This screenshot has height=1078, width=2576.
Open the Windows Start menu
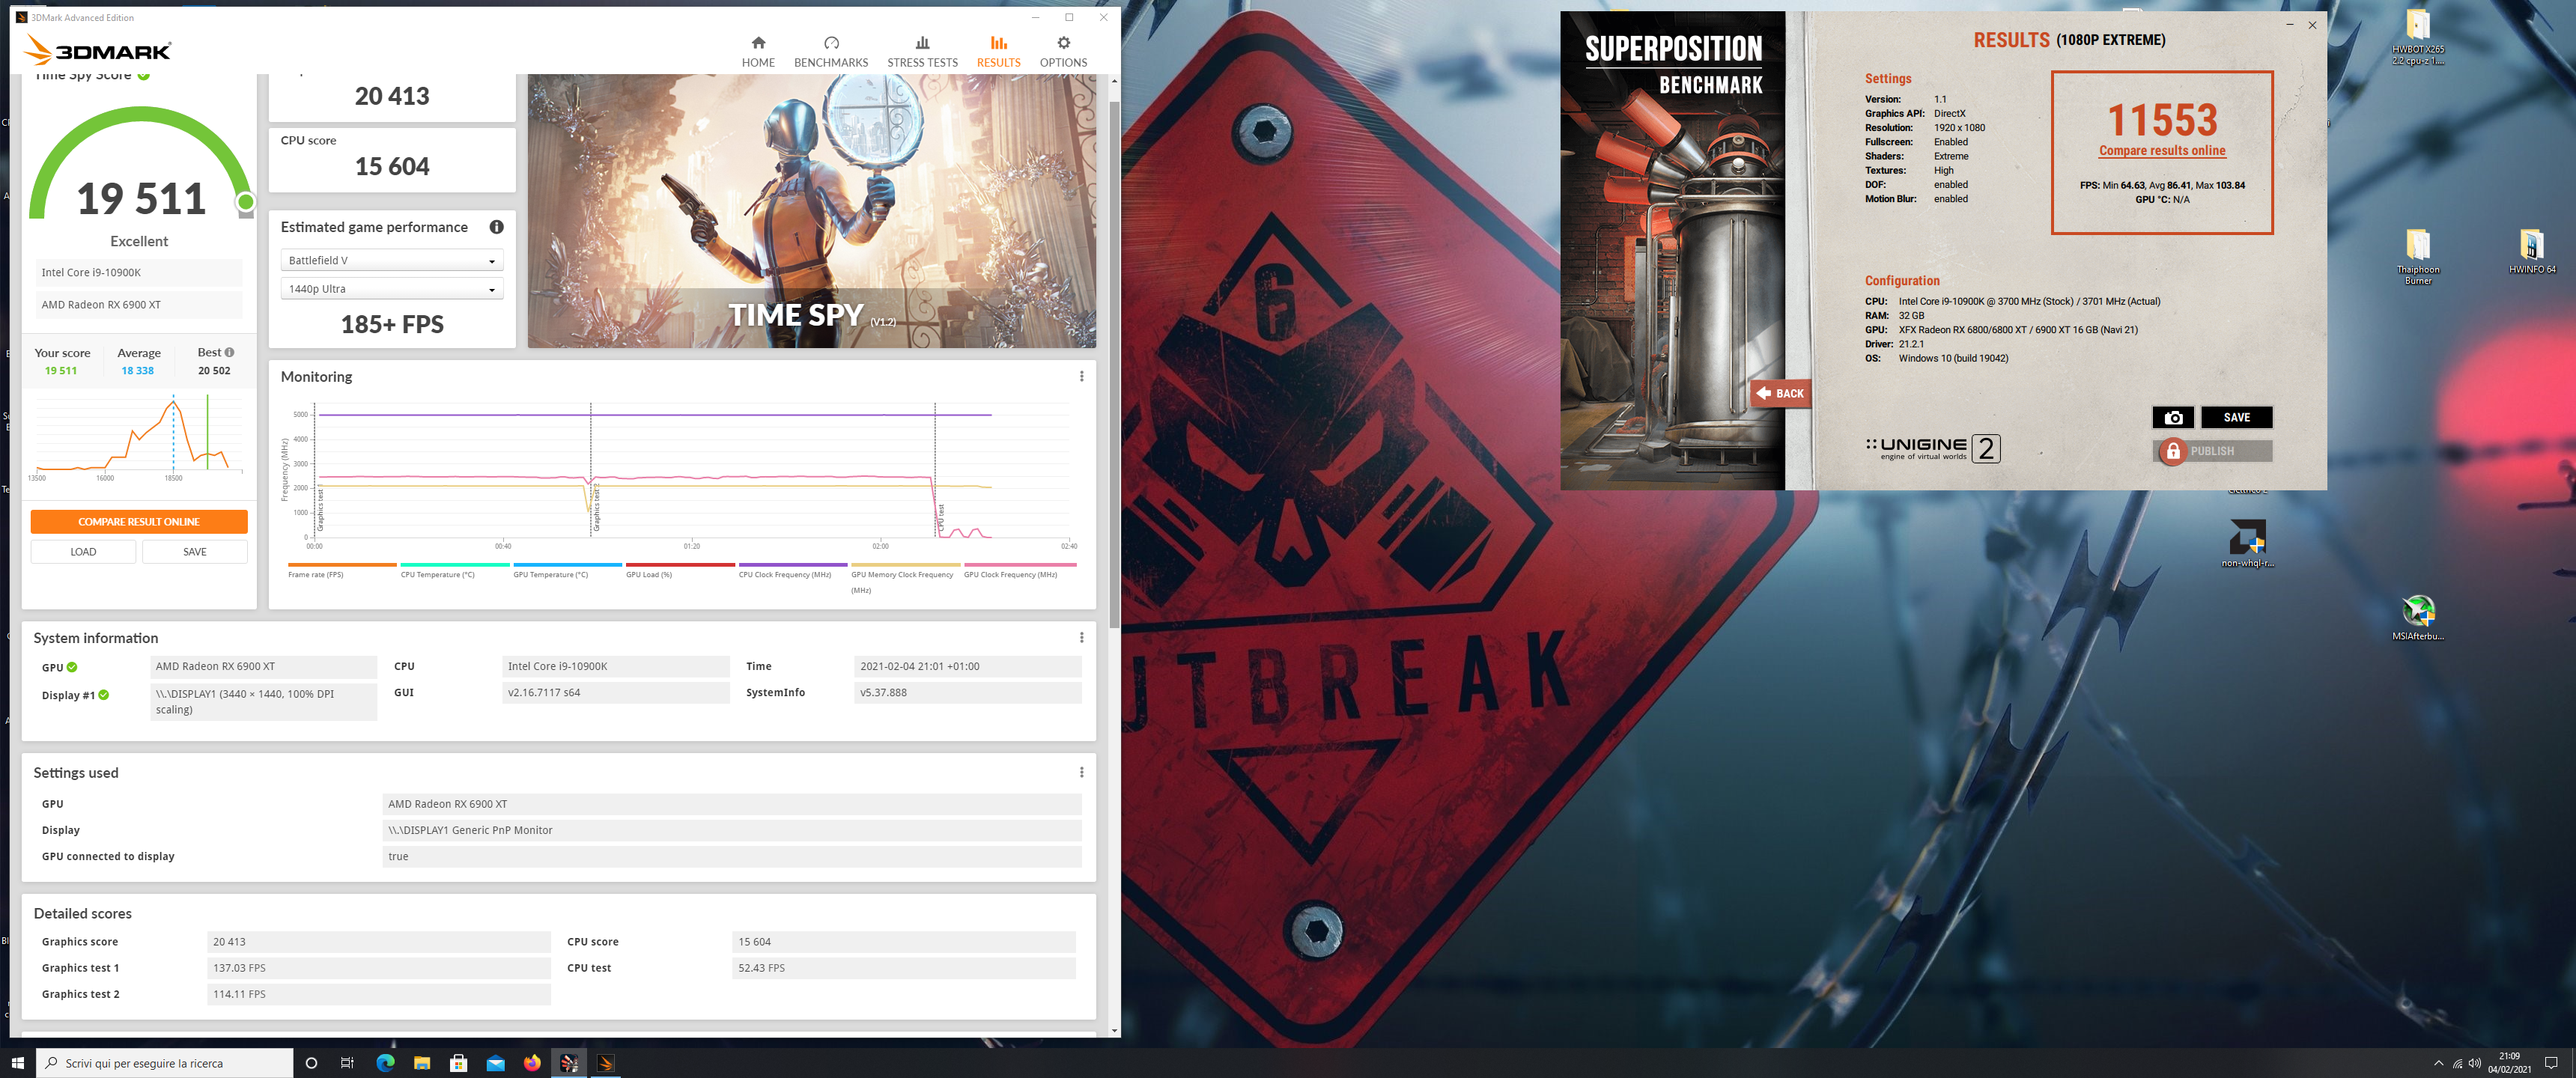click(18, 1063)
